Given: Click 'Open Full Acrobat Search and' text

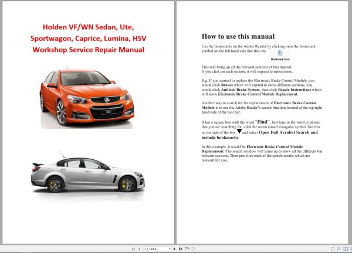Looking at the screenshot, I should click(x=288, y=132).
